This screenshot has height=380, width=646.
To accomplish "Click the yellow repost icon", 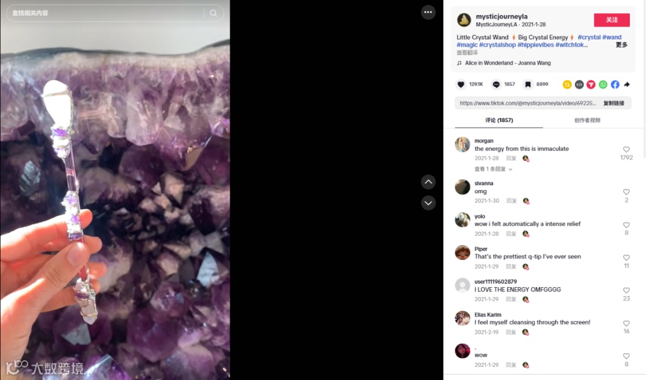I will coord(567,84).
